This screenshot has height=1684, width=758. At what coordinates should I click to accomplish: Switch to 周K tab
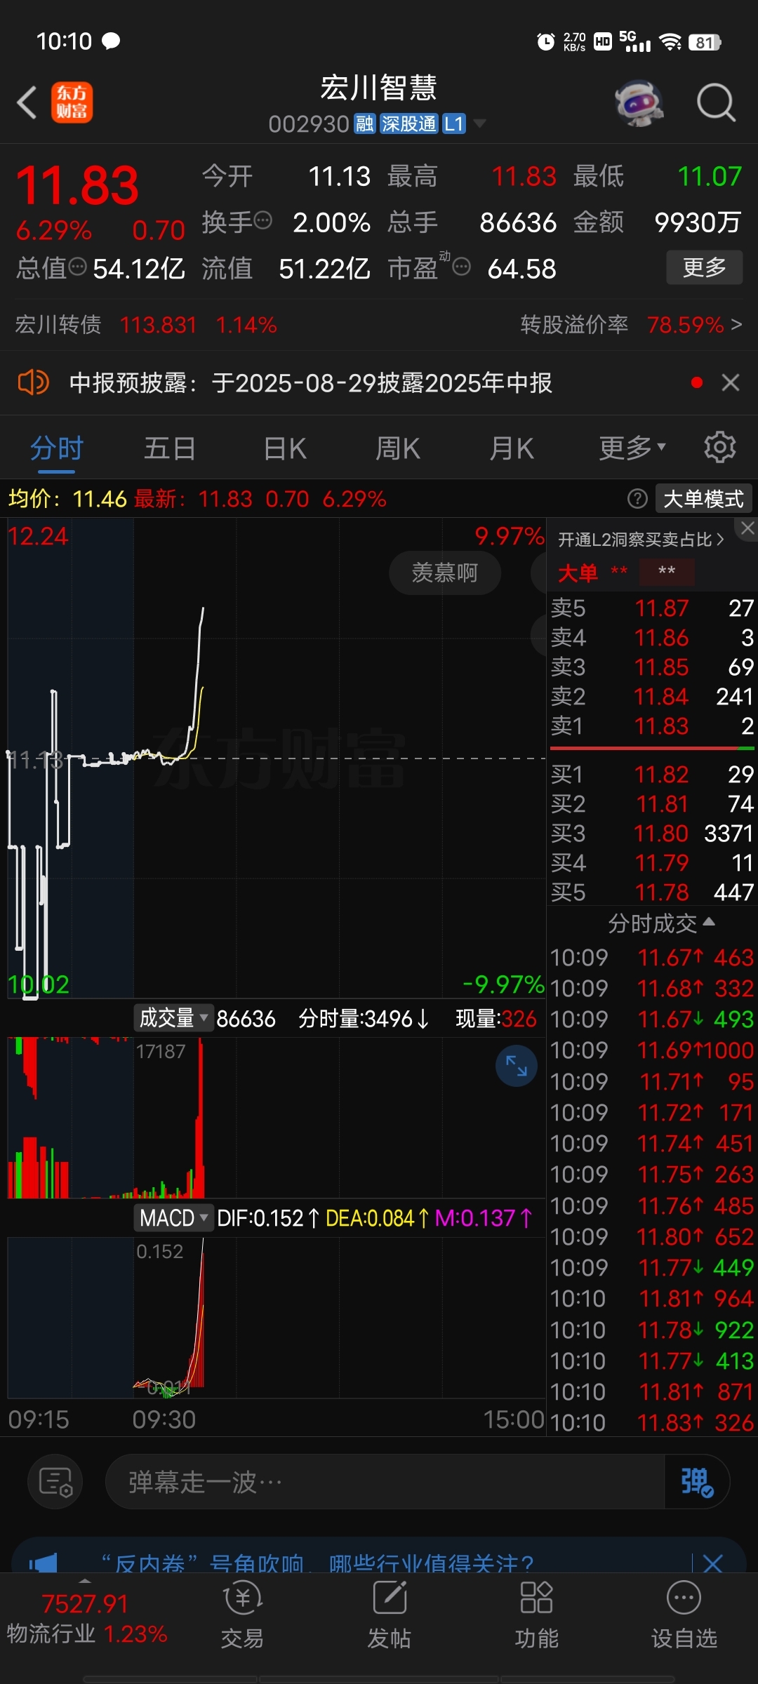tap(398, 447)
